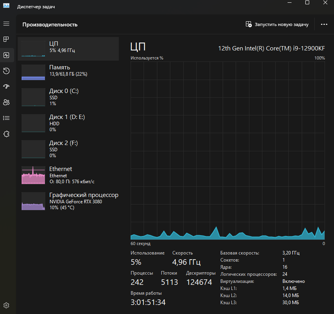Go to the Startup apps icon
Image resolution: width=334 pixels, height=314 pixels.
[x=6, y=87]
